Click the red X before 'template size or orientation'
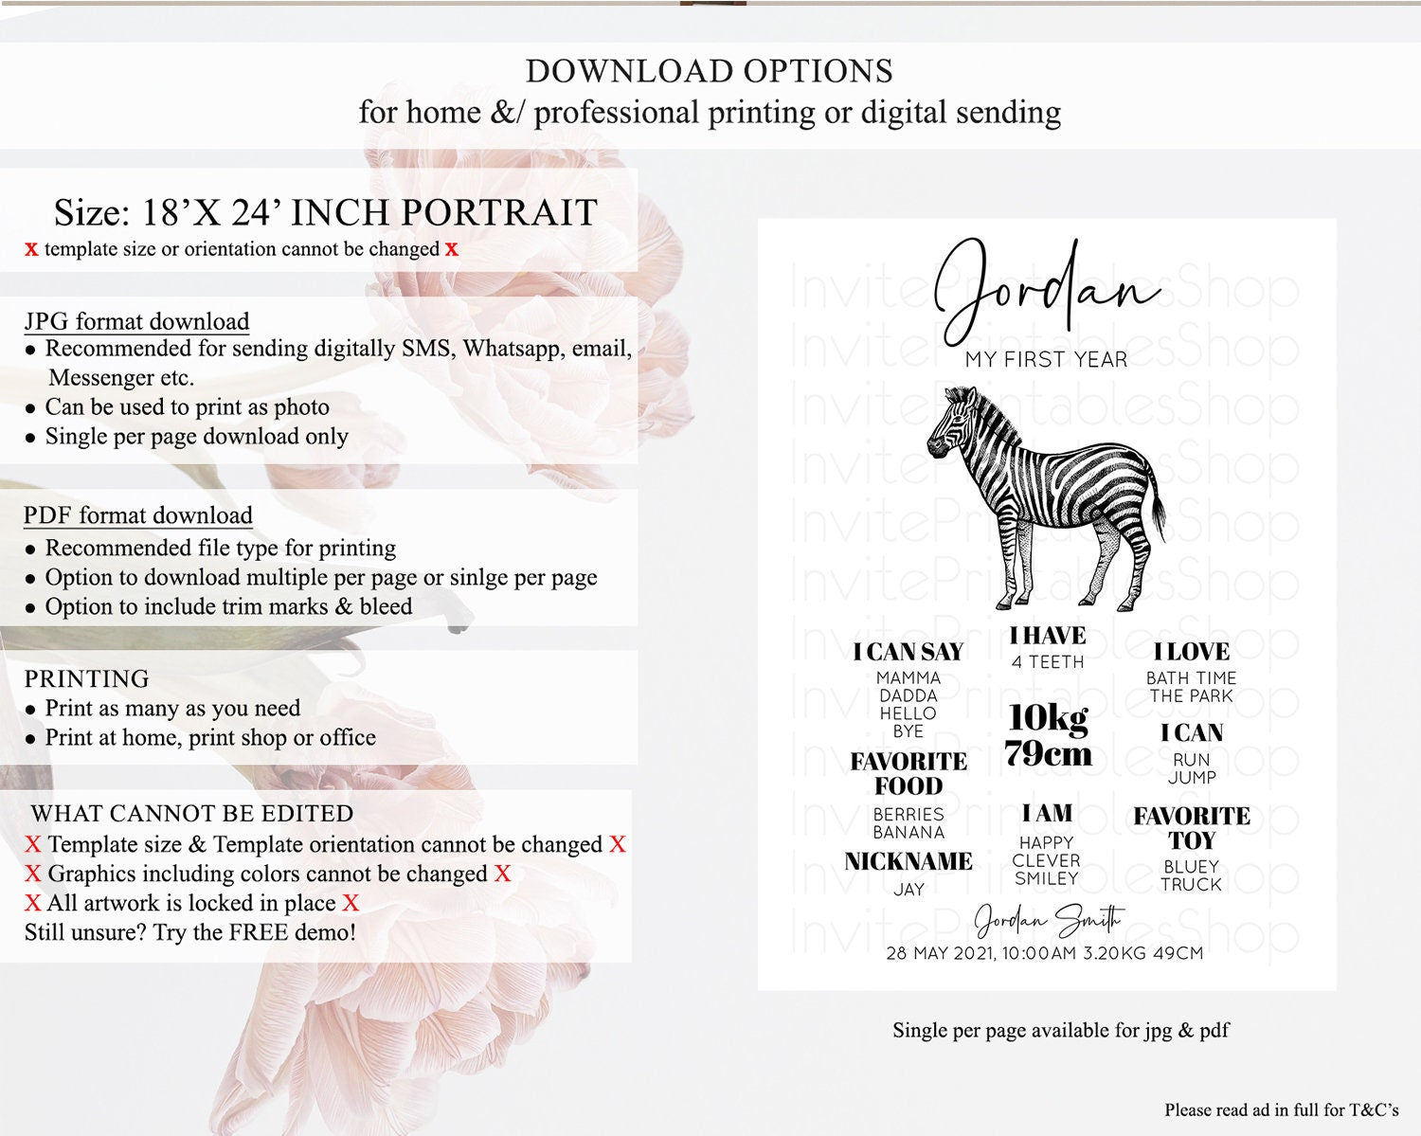 (x=31, y=249)
